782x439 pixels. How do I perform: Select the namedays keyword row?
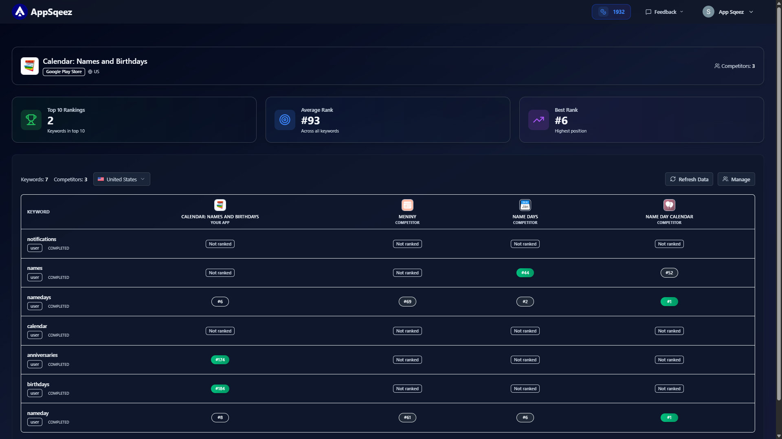coord(388,302)
